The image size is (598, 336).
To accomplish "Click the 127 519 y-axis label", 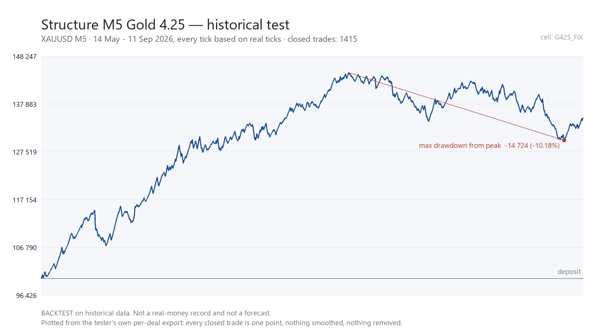I will point(25,152).
